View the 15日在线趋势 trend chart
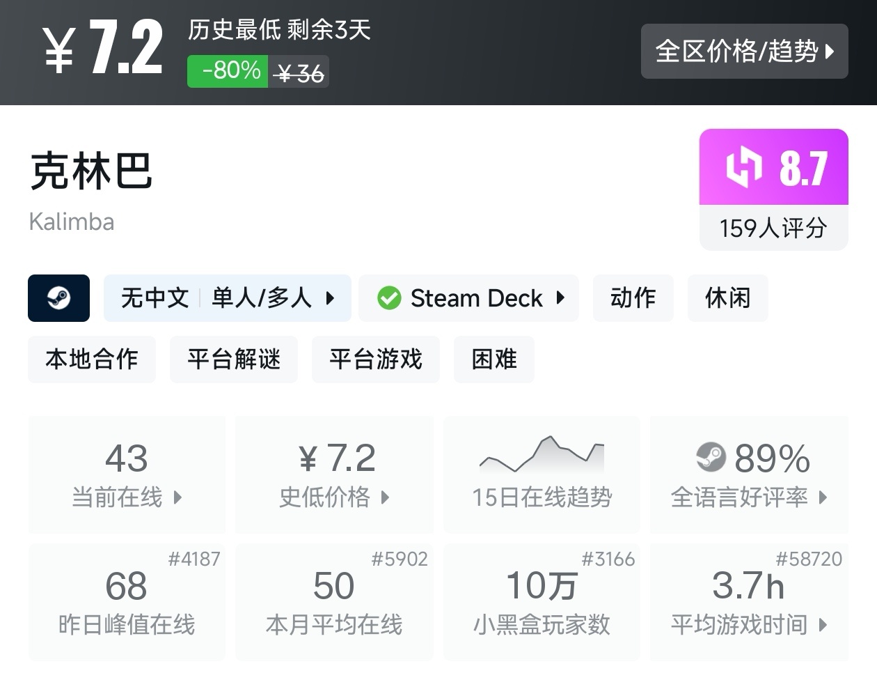The image size is (877, 673). pyautogui.click(x=542, y=474)
